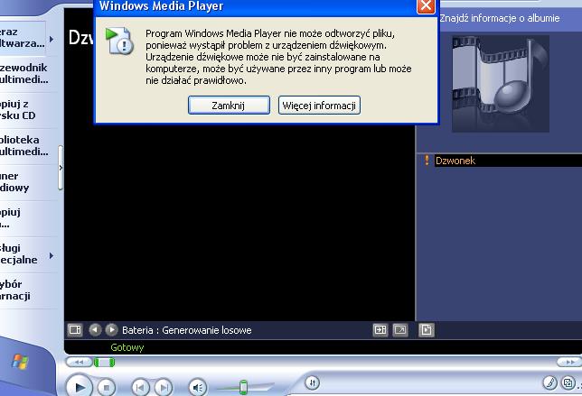Click the skin mode switch icon
This screenshot has width=582, height=396.
click(568, 382)
